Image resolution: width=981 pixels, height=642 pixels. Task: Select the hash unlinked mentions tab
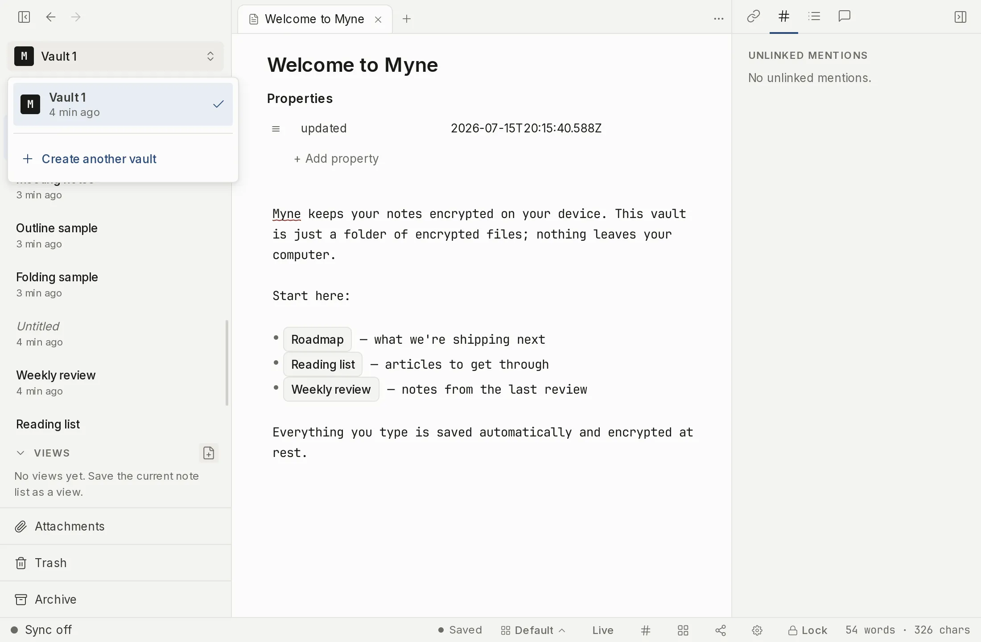click(x=783, y=16)
